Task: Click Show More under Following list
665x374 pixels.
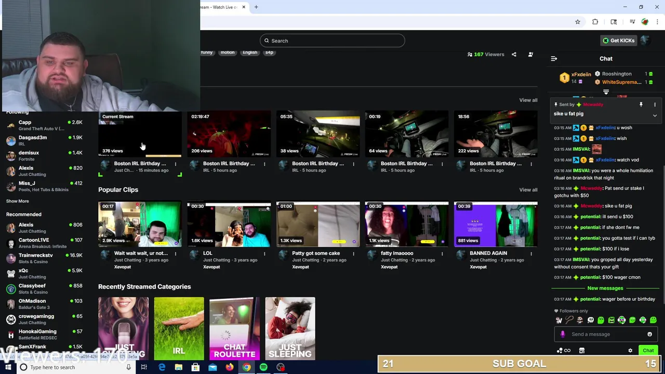Action: (18, 201)
